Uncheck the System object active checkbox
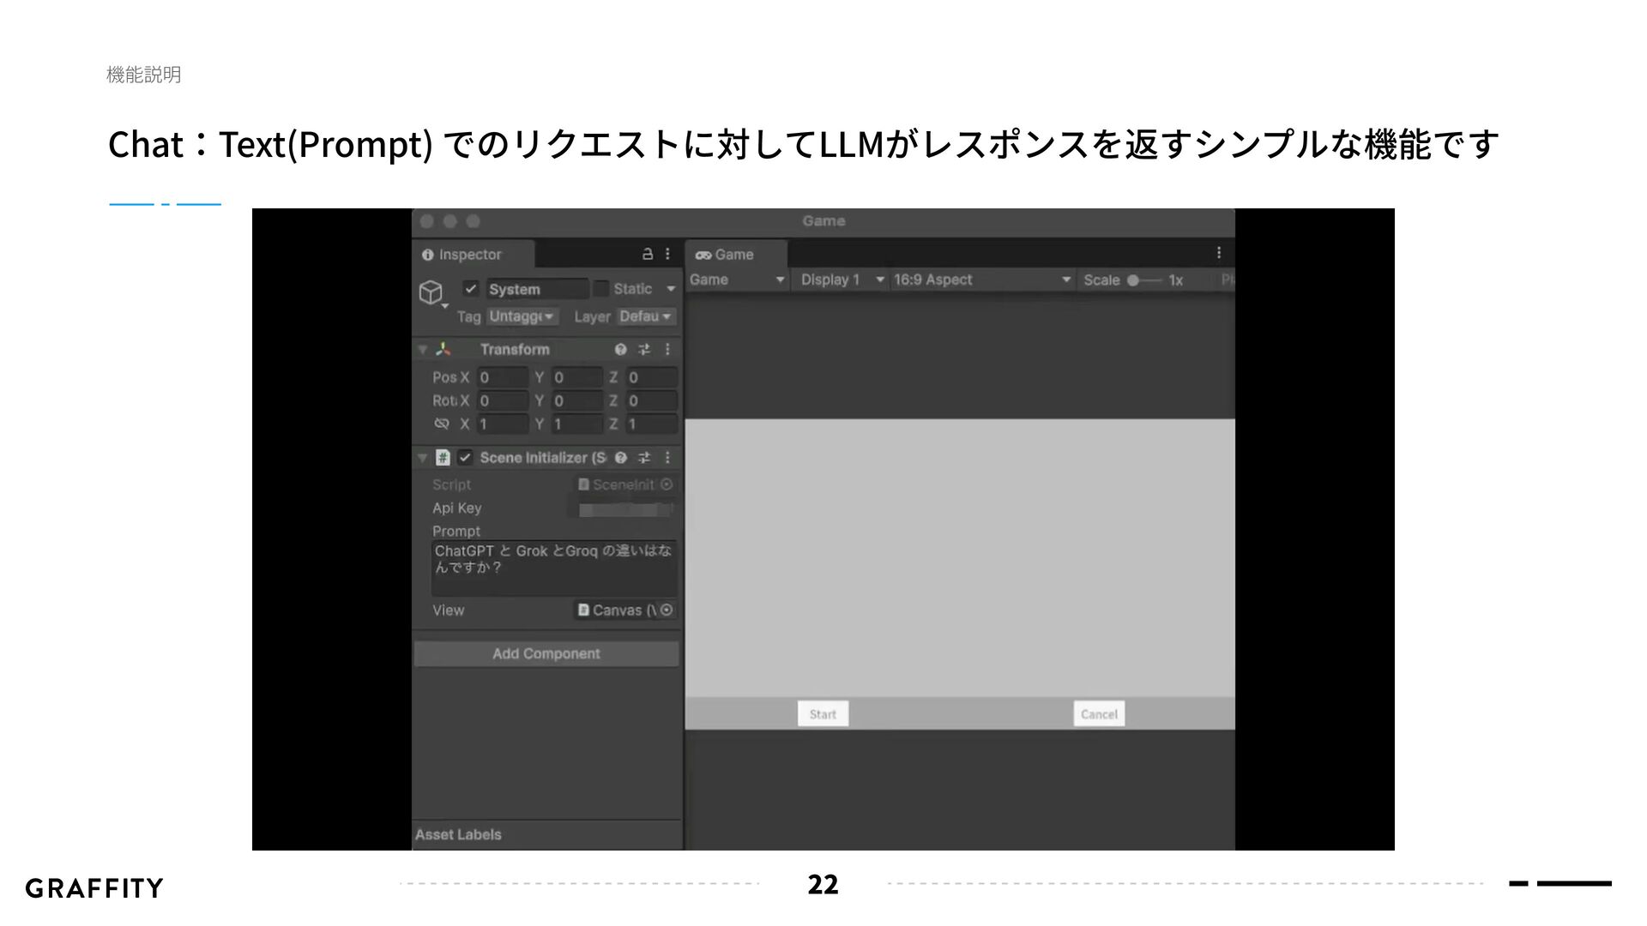This screenshot has height=926, width=1647. point(470,289)
